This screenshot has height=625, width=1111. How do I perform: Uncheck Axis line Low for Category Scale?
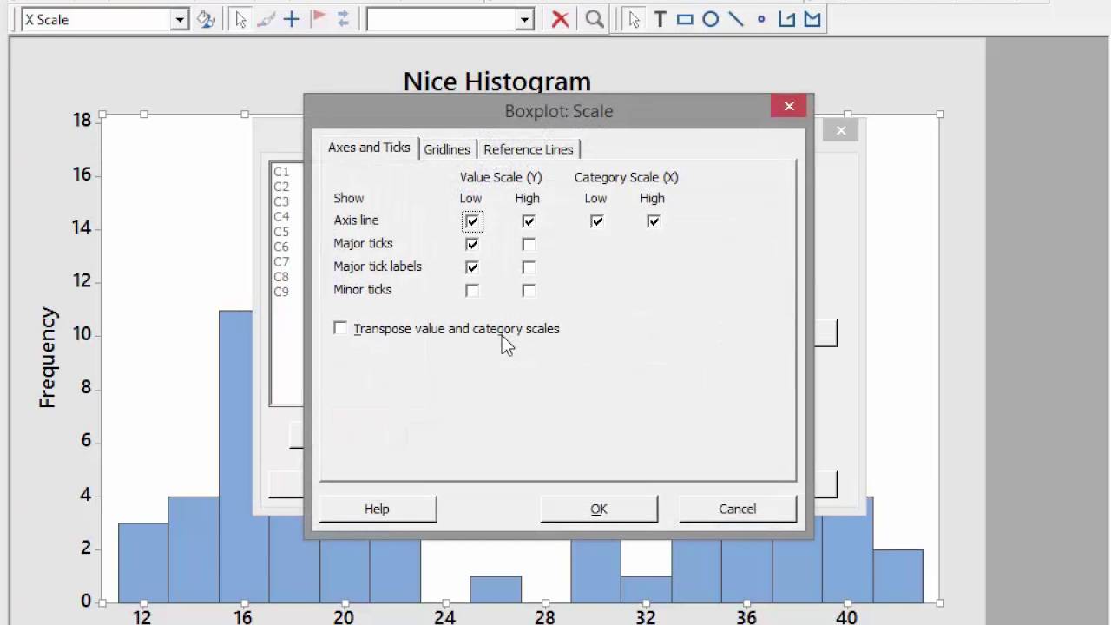click(596, 221)
